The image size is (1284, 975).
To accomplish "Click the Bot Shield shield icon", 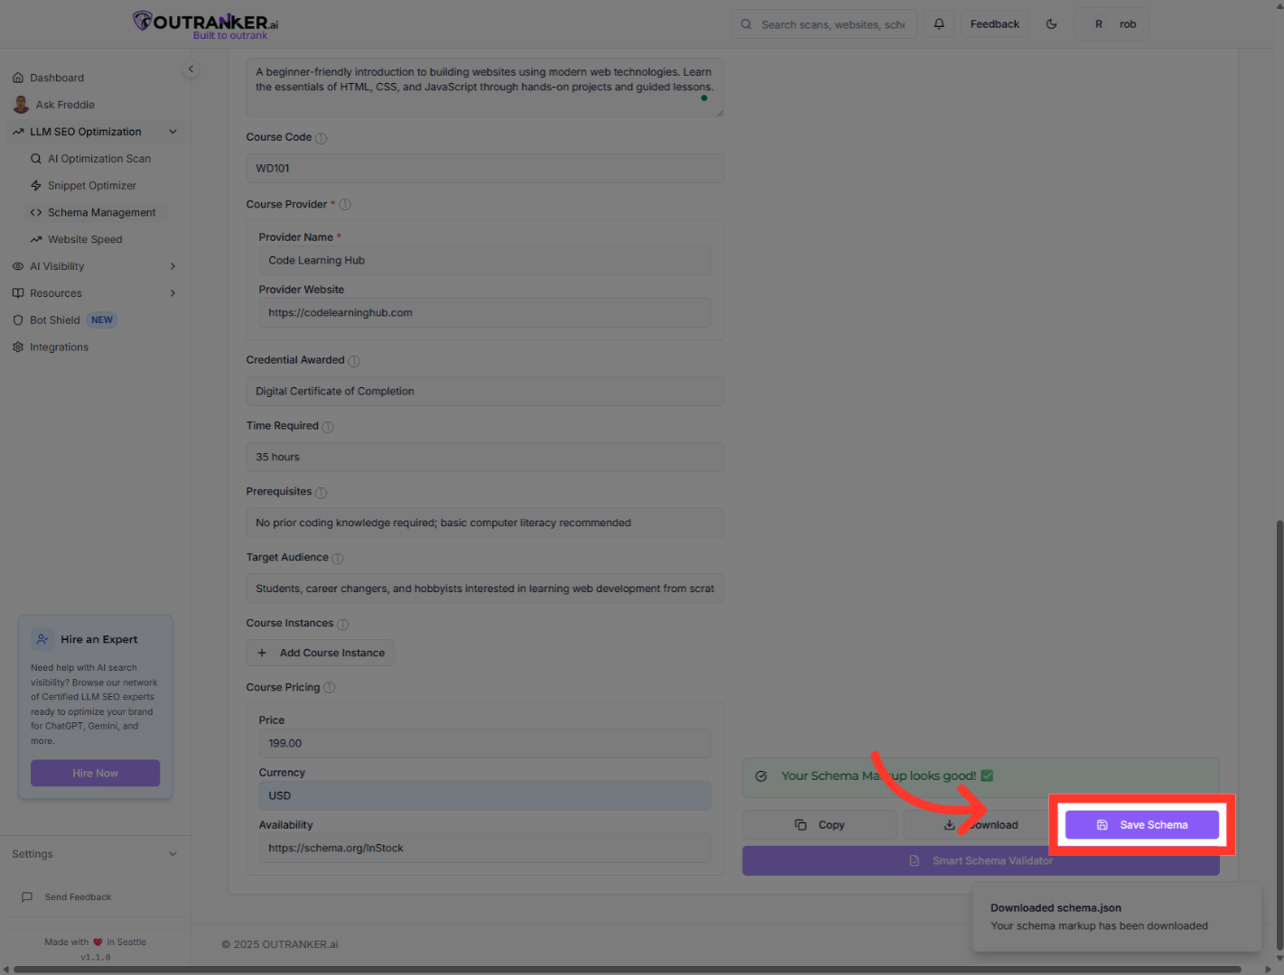I will click(18, 320).
